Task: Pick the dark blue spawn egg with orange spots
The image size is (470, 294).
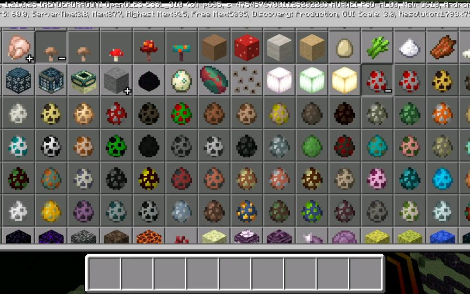Action: [x=246, y=211]
